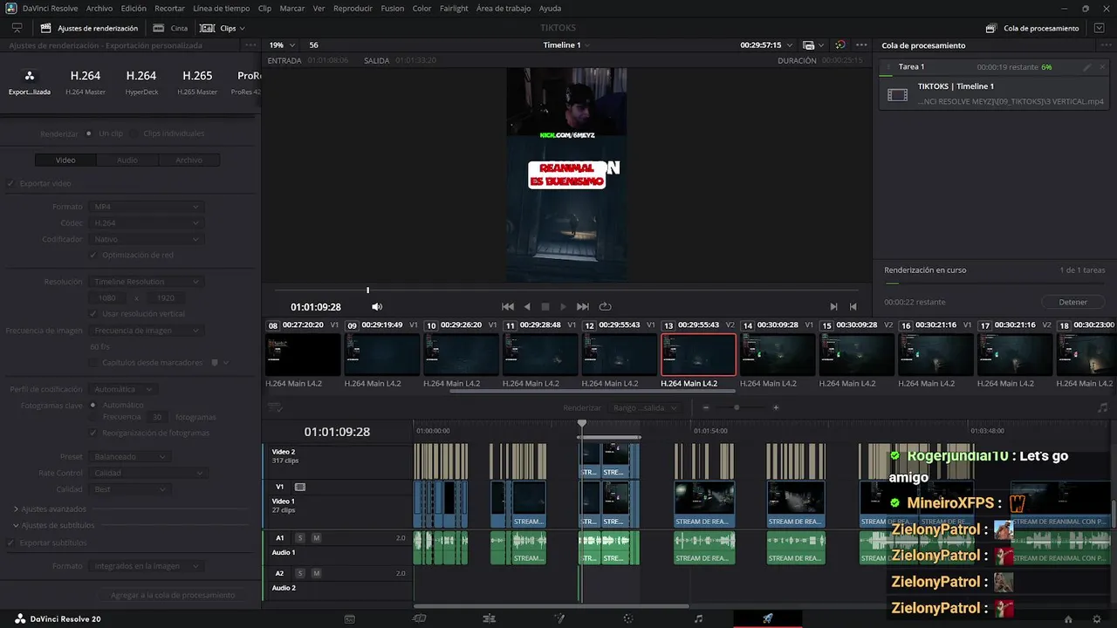Switch to the Audio settings tab
The image size is (1117, 628).
click(x=127, y=160)
